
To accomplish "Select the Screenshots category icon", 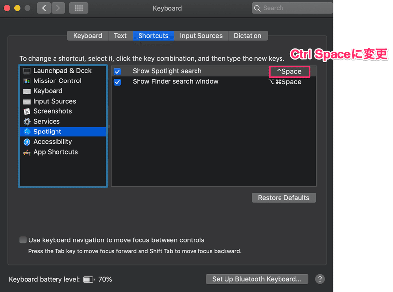I will click(27, 111).
